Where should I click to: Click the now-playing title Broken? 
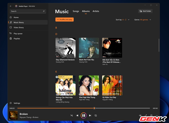(24, 114)
